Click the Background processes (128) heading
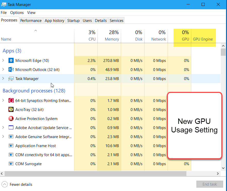Screen dimensions: 227x191 pyautogui.click(x=34, y=91)
